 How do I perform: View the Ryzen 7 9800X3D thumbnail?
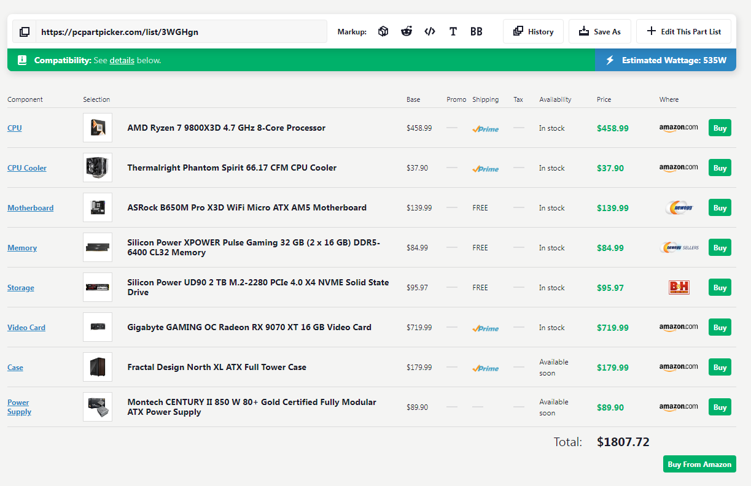98,128
